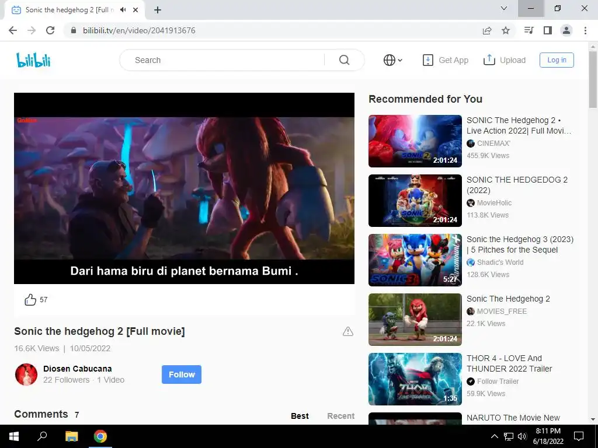Open the media controls icon in Chrome
The height and width of the screenshot is (448, 598).
point(529,30)
